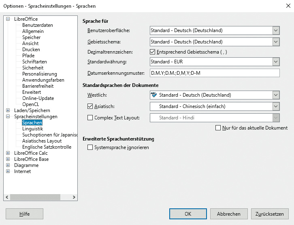Select OpenCL in the tree
The height and width of the screenshot is (225, 294).
30,104
